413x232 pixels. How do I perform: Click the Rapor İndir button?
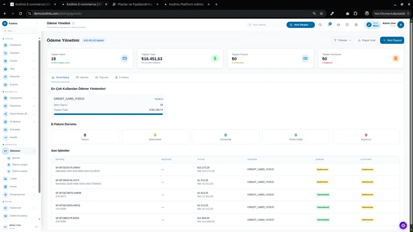click(367, 40)
